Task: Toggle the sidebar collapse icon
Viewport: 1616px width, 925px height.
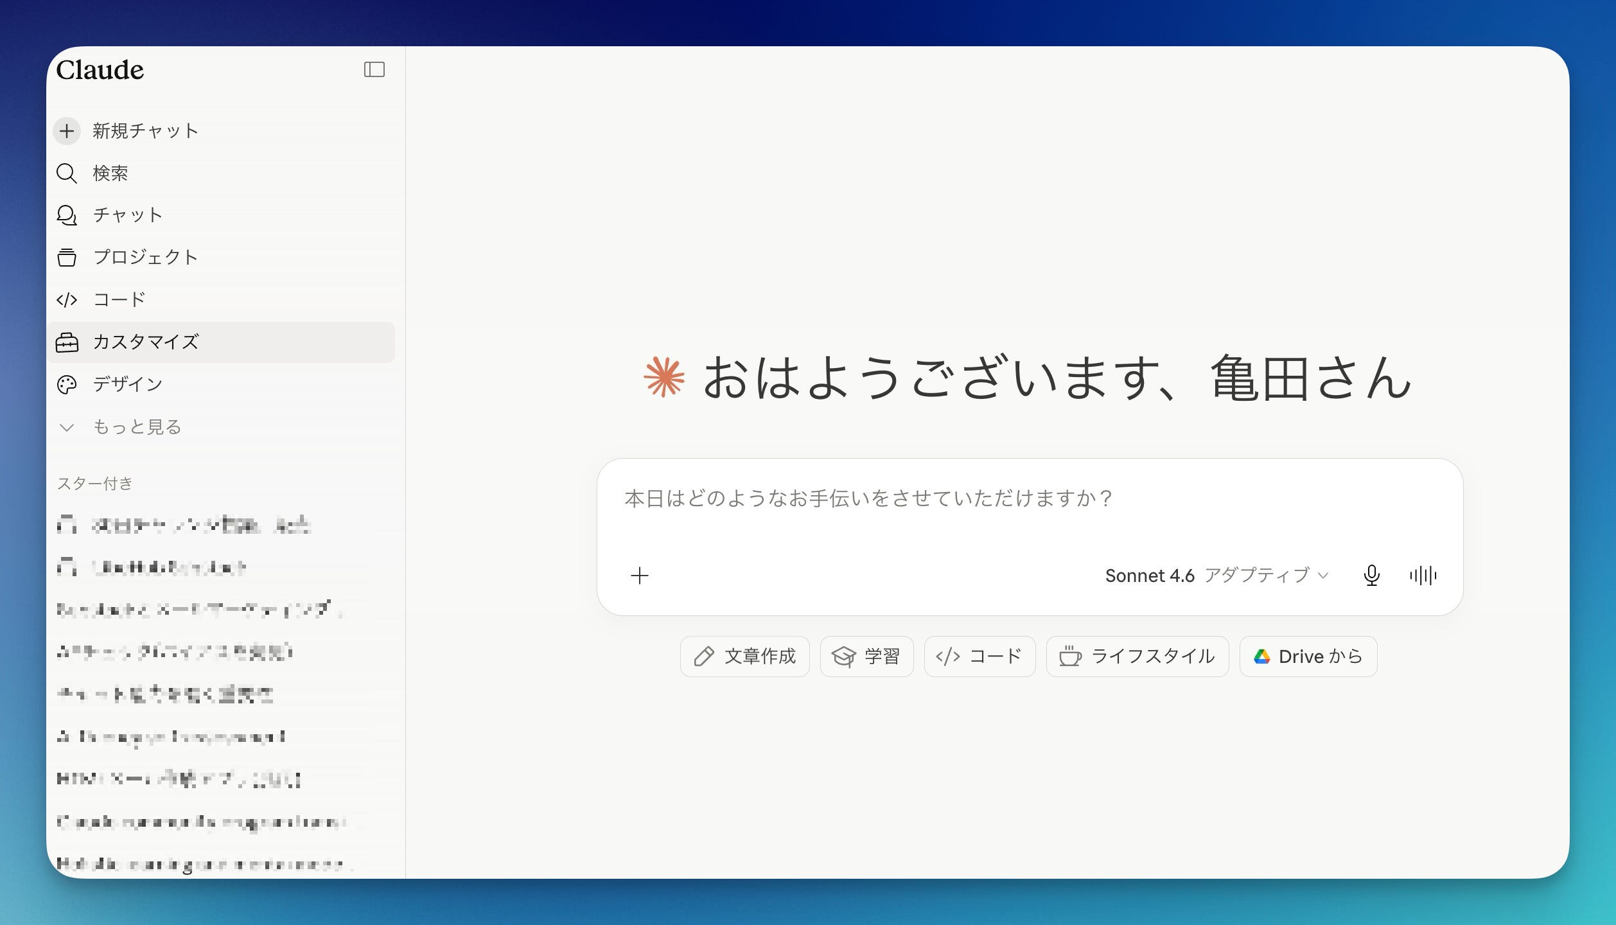Action: point(374,69)
